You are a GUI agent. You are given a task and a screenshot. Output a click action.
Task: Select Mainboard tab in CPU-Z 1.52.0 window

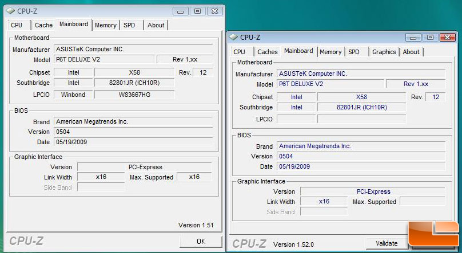coord(298,51)
